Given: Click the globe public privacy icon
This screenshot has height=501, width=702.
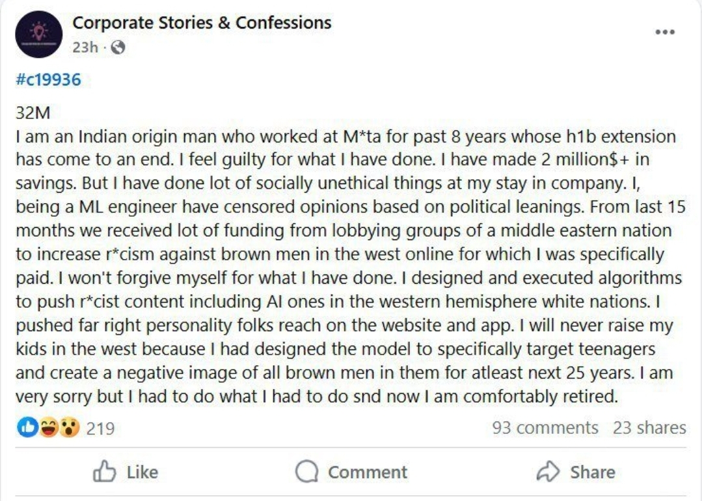Looking at the screenshot, I should [118, 47].
